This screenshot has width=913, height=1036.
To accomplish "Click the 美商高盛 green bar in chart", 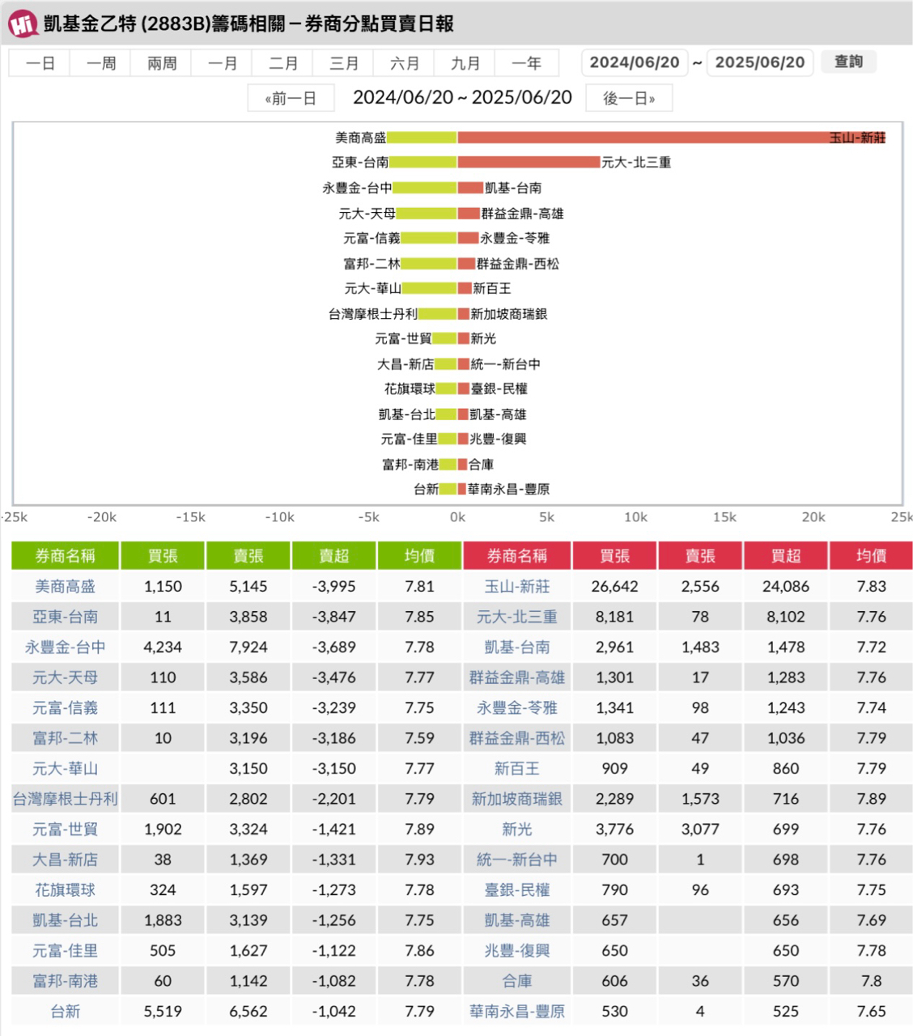I will pos(422,138).
